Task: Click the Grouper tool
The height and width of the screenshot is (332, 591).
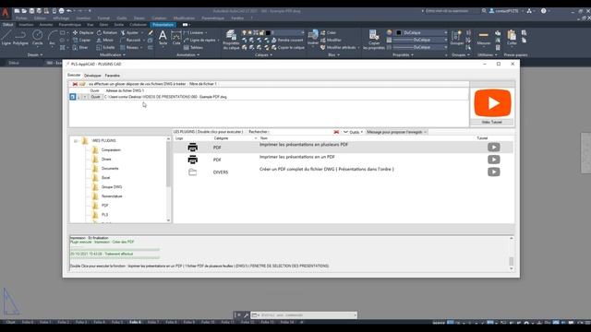Action: pyautogui.click(x=456, y=38)
